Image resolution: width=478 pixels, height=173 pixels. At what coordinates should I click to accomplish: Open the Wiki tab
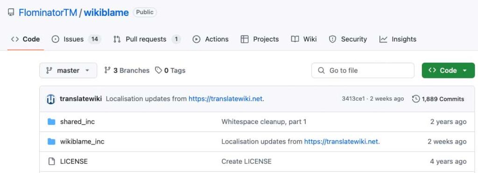(x=304, y=39)
